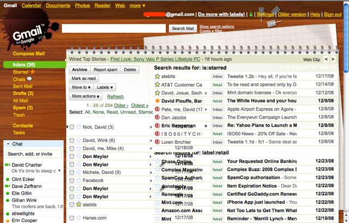349x223 pixels.
Task: Star the Hanes.com conversation
Action: tap(79, 218)
